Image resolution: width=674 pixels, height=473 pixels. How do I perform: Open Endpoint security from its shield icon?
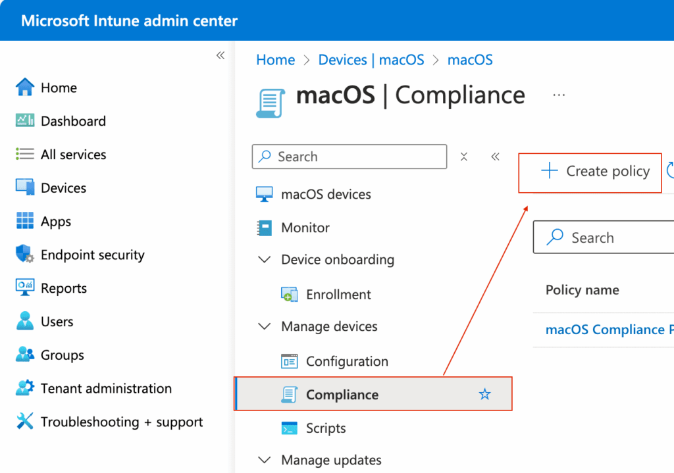pyautogui.click(x=24, y=255)
